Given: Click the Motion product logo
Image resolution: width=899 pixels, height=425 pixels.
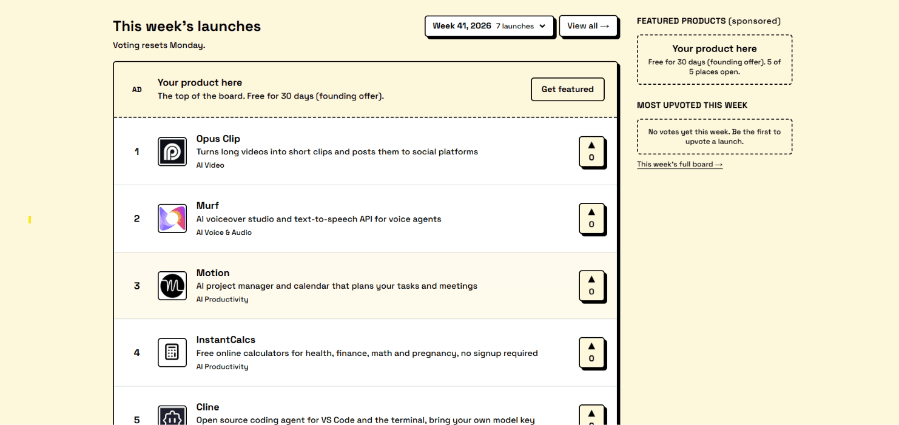Looking at the screenshot, I should tap(172, 286).
